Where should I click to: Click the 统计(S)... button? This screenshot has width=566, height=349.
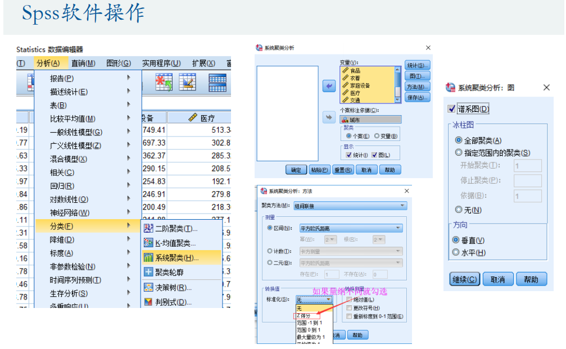point(417,65)
